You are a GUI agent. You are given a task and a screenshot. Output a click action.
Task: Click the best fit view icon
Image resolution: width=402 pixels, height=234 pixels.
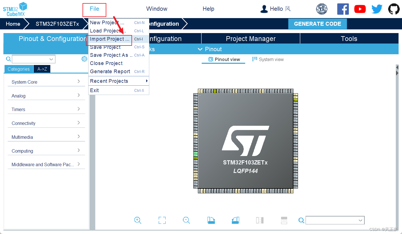point(162,220)
